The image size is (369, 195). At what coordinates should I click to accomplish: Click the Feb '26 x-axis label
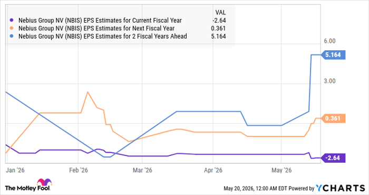(x=79, y=170)
